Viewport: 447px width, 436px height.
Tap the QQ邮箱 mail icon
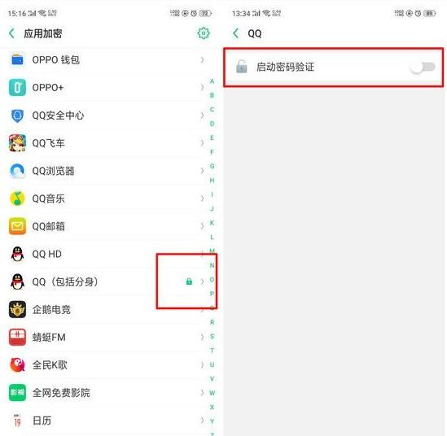coord(17,226)
